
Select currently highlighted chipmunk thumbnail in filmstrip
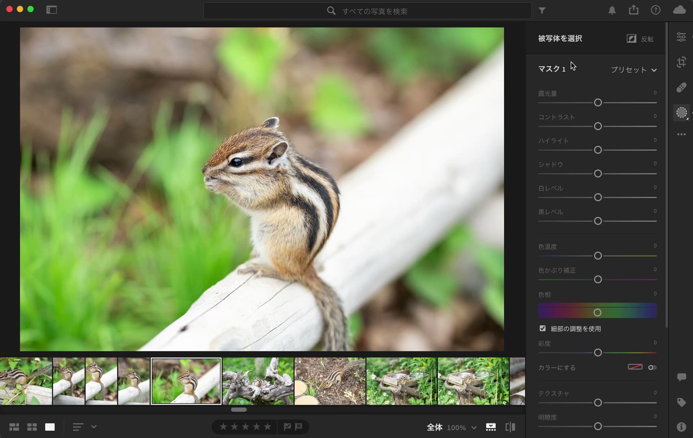[186, 381]
